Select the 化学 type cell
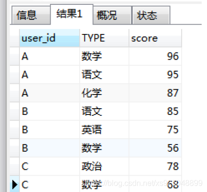The width and height of the screenshot is (207, 192). point(104,93)
